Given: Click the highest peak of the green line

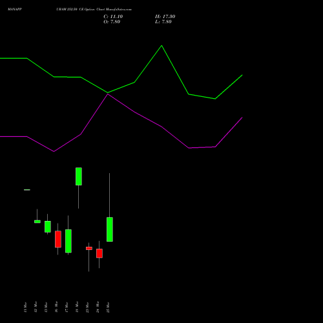Looking at the screenshot, I should coord(161,46).
